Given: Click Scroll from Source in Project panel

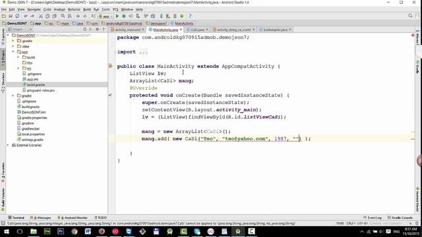Looking at the screenshot, I should coord(85,29).
